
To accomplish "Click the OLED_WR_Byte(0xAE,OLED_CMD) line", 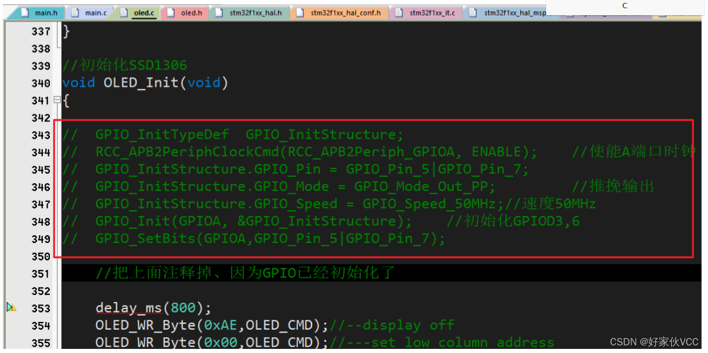I will point(212,325).
